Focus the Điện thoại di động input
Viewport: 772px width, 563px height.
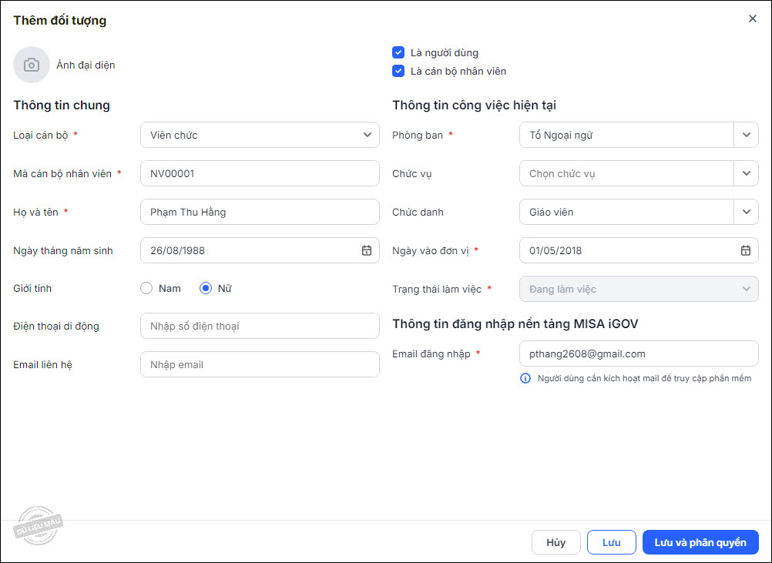pyautogui.click(x=260, y=326)
